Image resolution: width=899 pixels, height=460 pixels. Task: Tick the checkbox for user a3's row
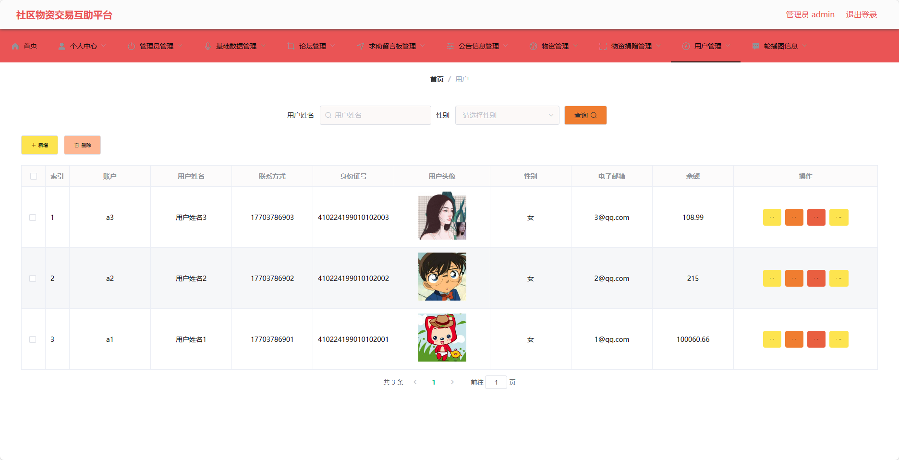[x=33, y=218]
